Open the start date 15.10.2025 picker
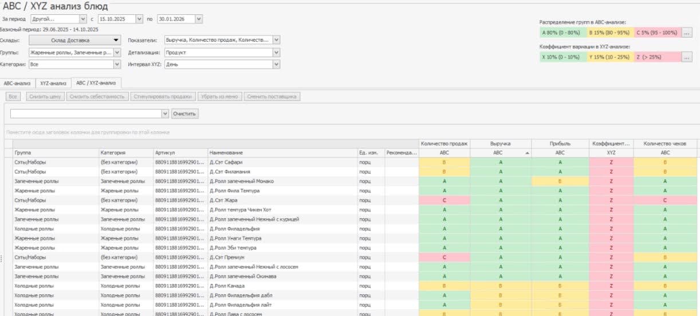This screenshot has height=316, width=700. pos(139,19)
